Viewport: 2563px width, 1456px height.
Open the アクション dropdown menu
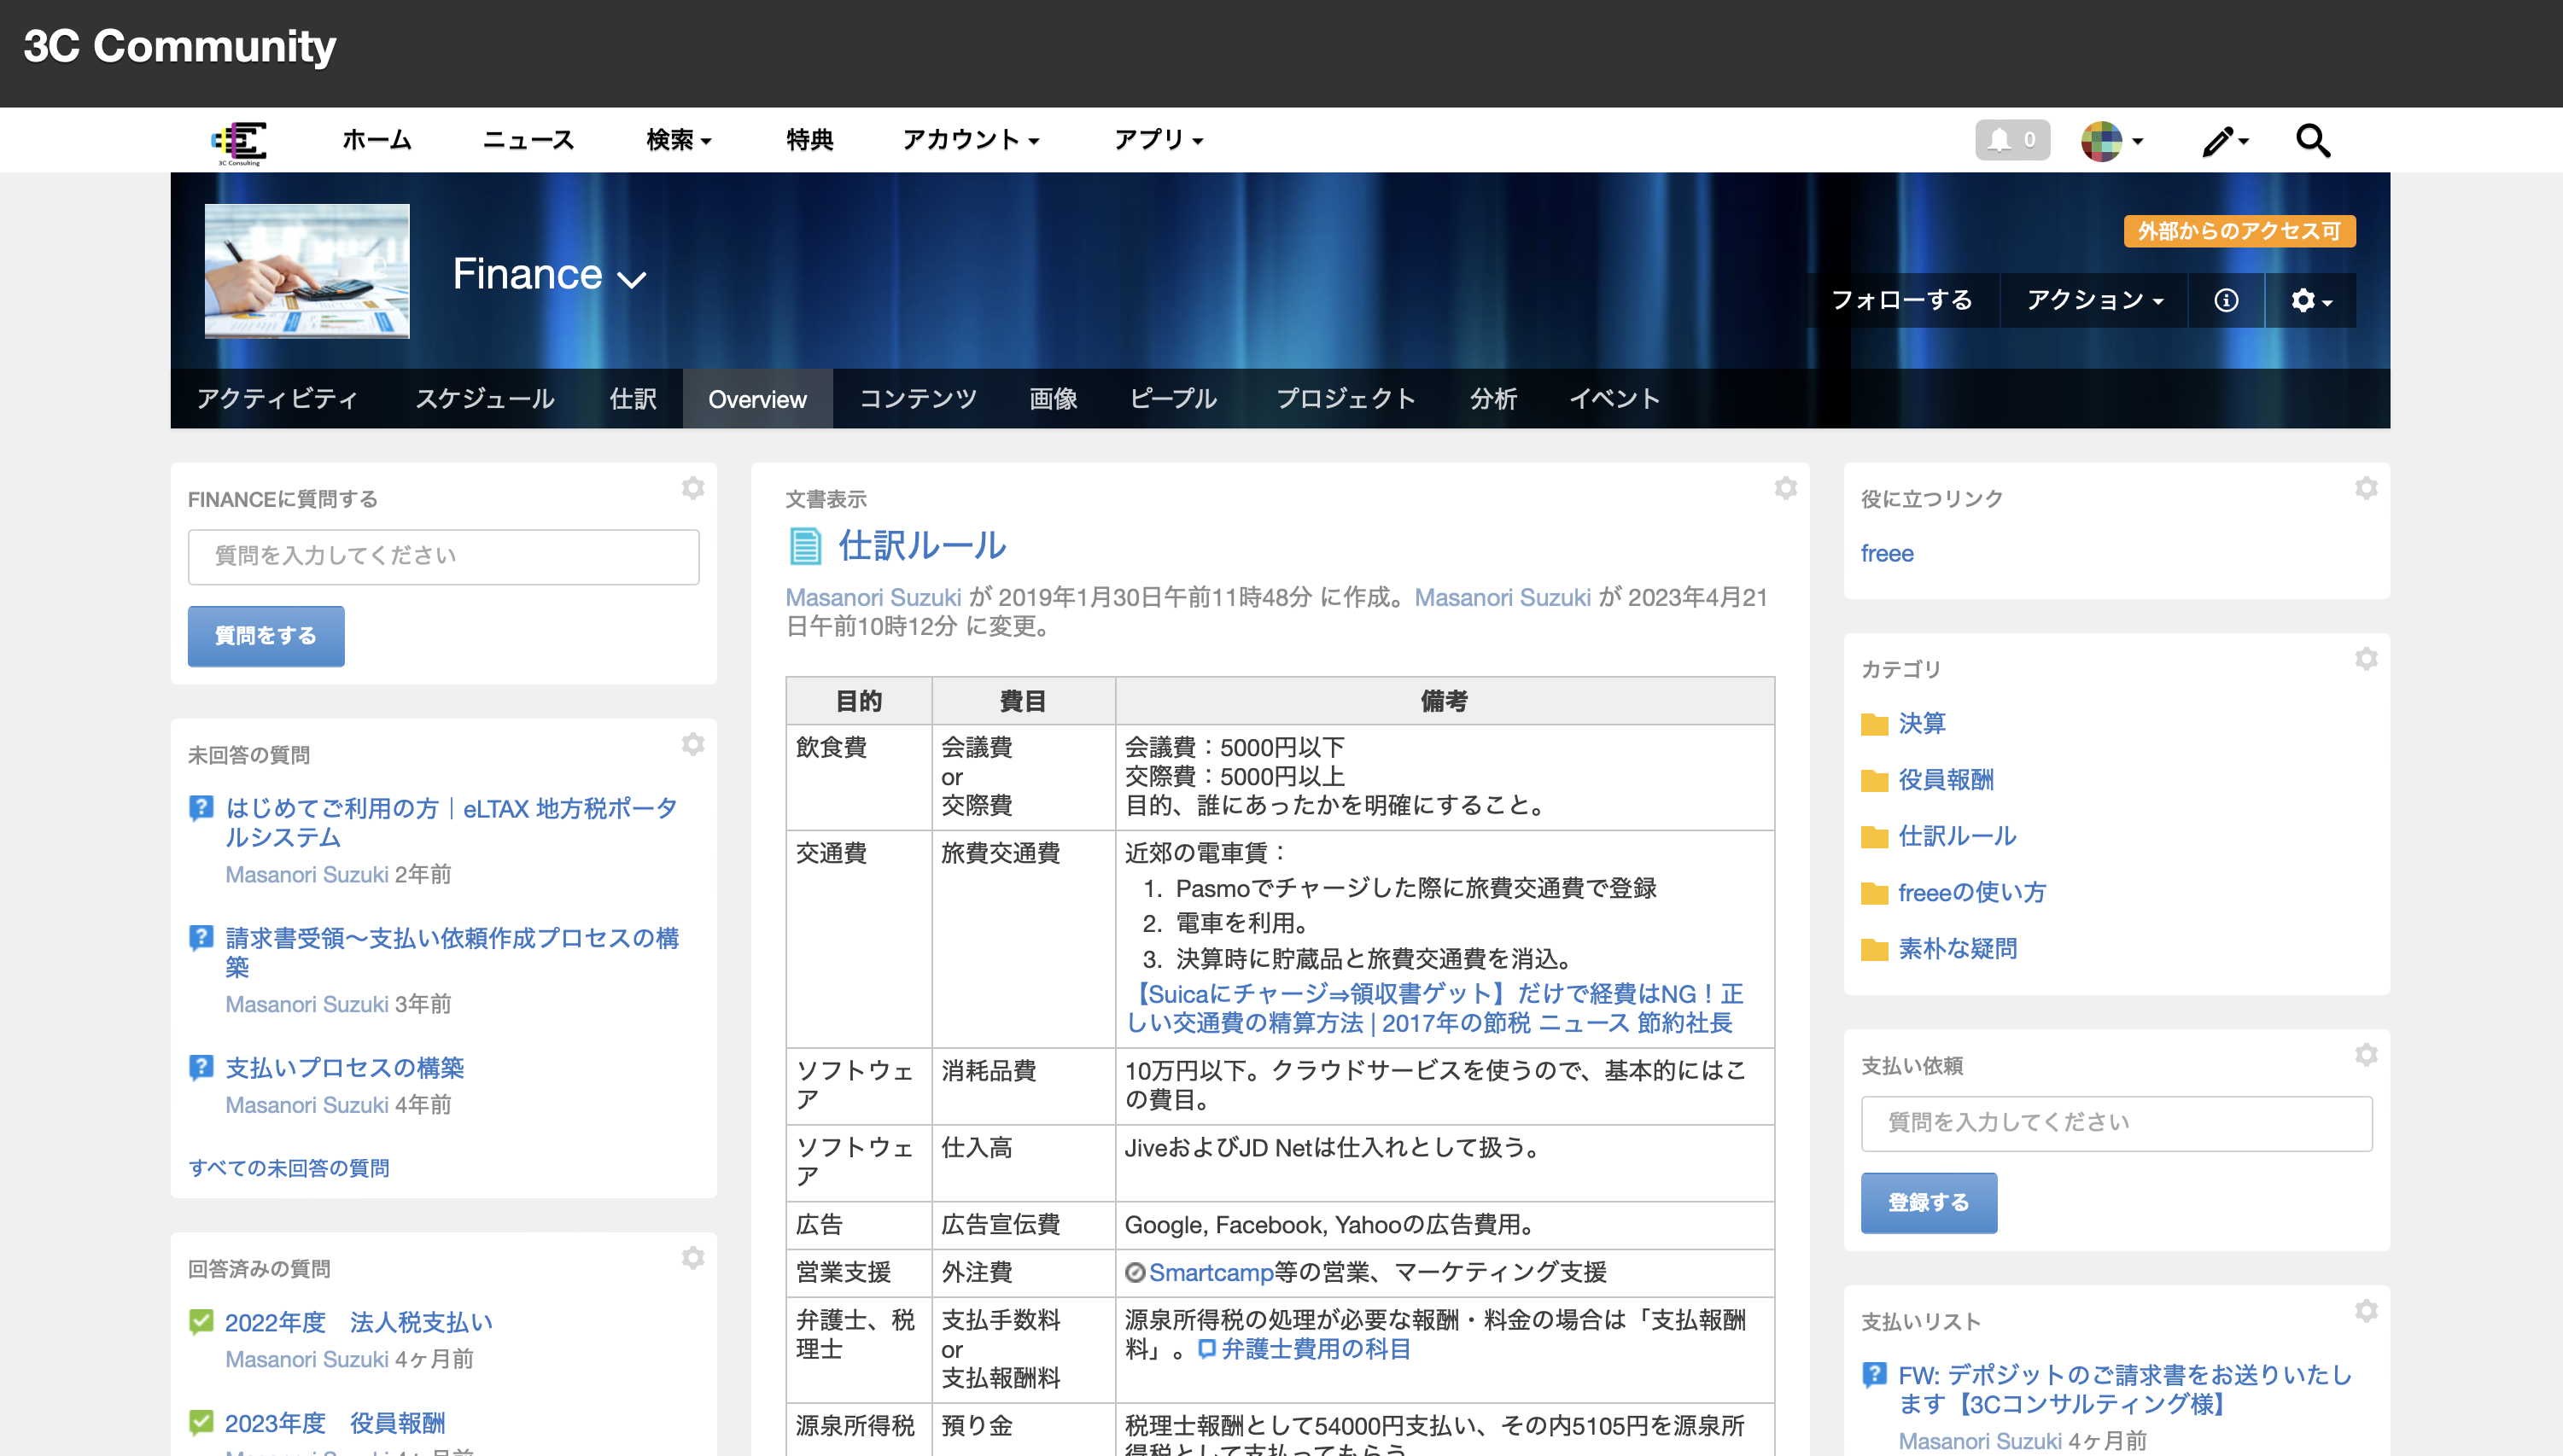click(x=2093, y=300)
